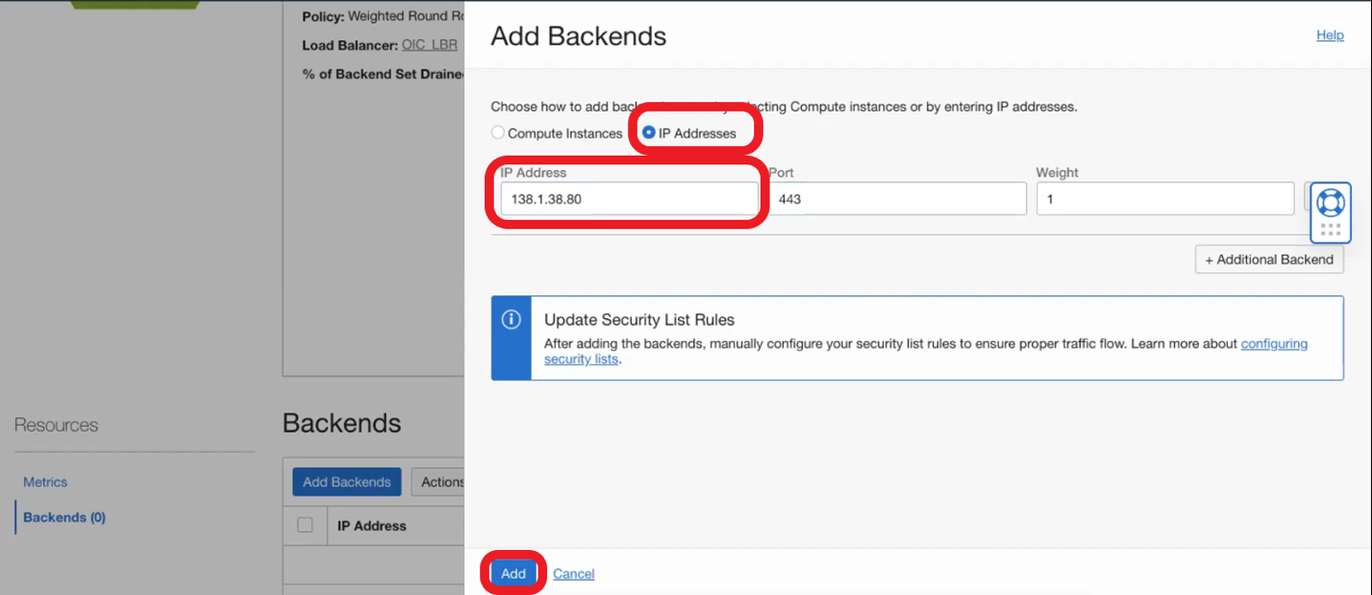Click the Cancel link
The height and width of the screenshot is (595, 1372).
(x=573, y=574)
